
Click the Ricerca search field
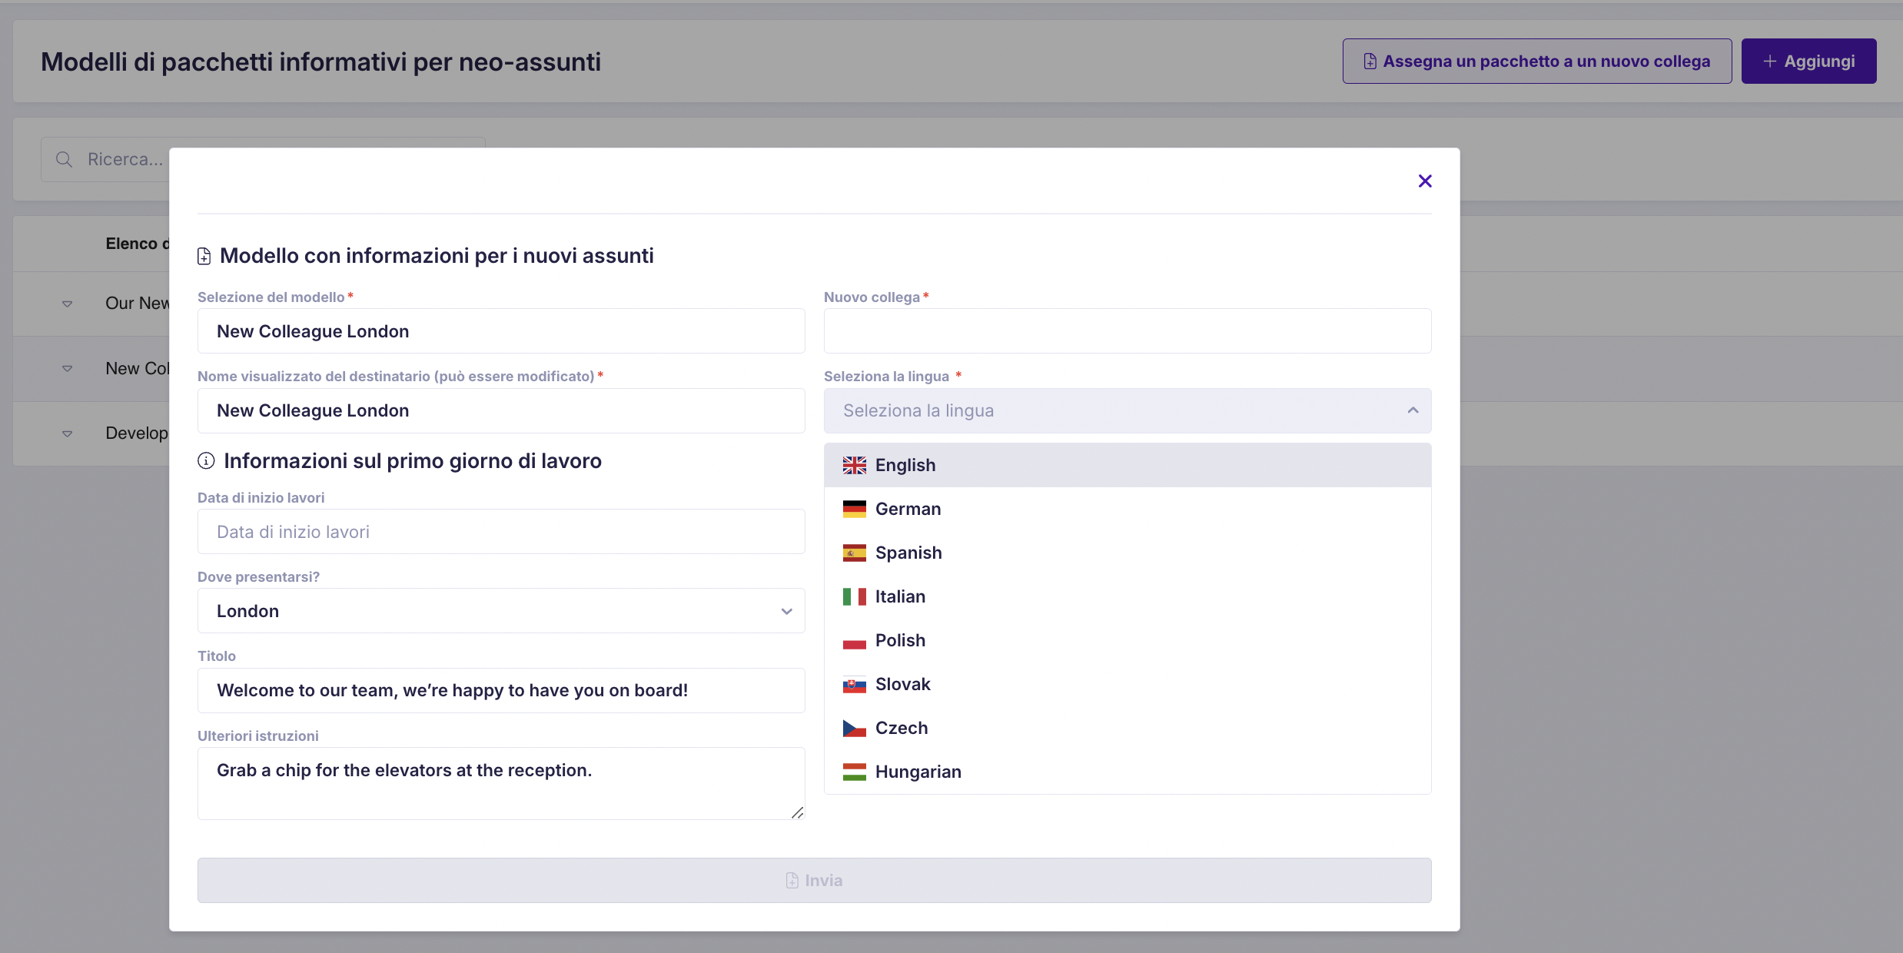click(x=263, y=159)
